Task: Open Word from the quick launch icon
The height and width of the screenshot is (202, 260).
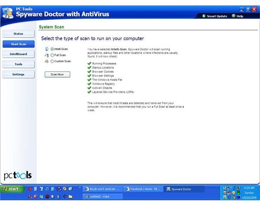Action: click(x=58, y=189)
